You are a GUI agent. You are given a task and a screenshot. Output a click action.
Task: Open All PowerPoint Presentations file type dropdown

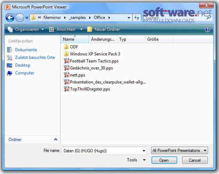click(180, 150)
